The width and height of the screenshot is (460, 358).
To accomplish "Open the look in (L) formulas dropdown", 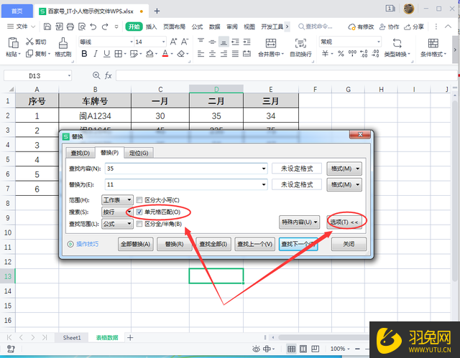I will 117,224.
